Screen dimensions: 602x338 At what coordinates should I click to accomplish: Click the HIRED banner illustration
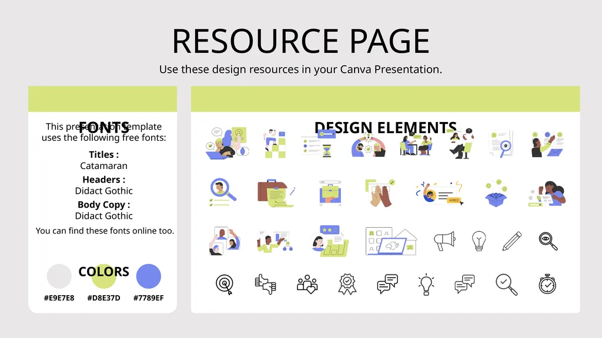pos(440,193)
